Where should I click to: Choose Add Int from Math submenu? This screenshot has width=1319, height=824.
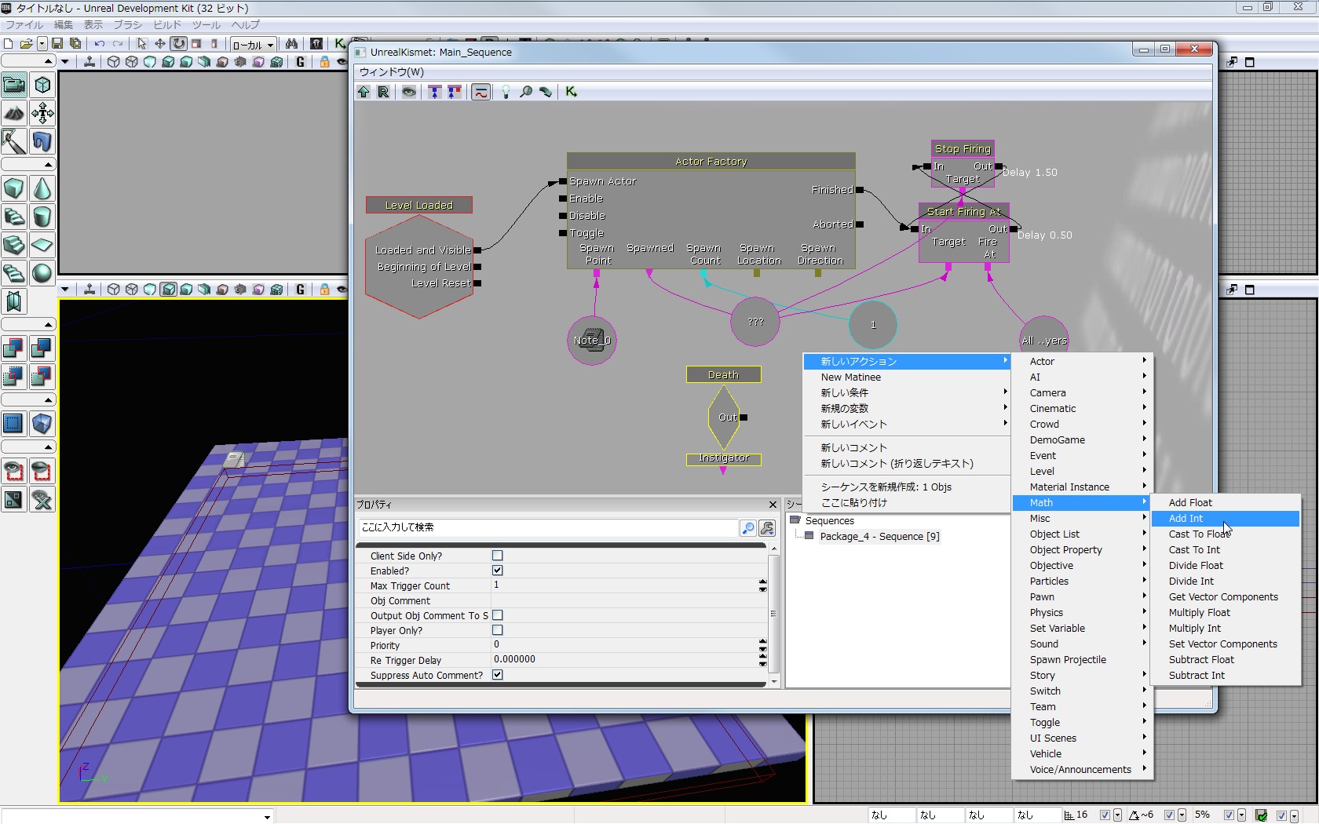(1186, 518)
